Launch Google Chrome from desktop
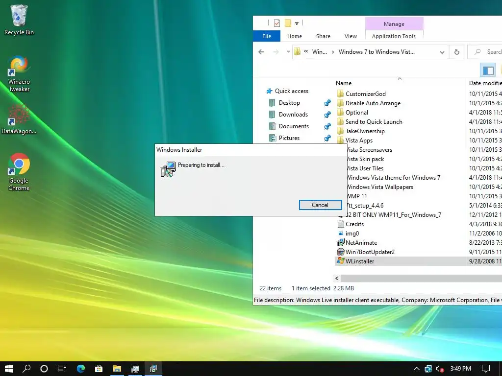The image size is (502, 376). pos(19,172)
